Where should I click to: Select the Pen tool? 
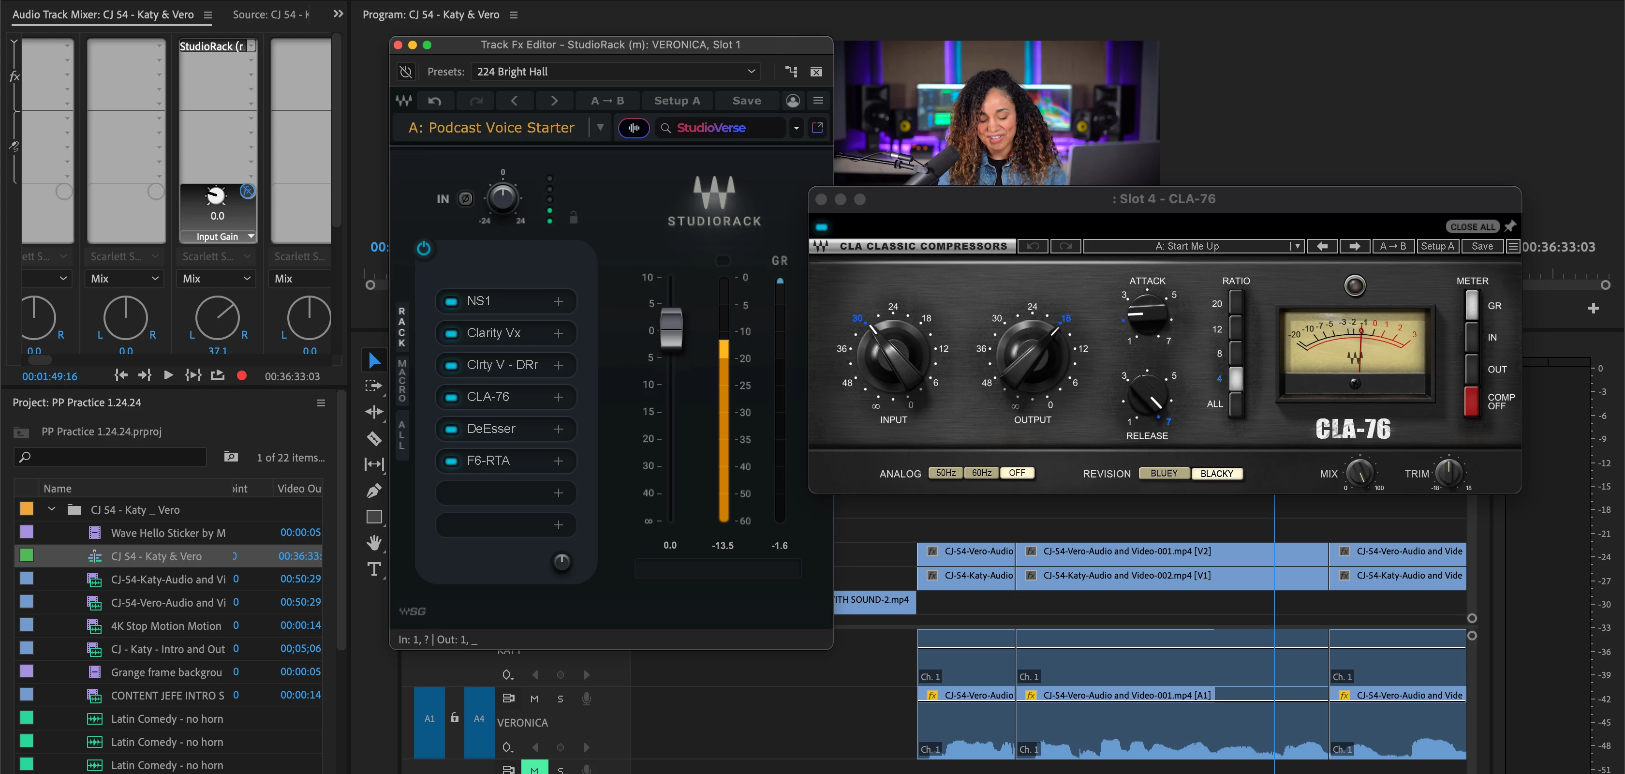tap(374, 490)
